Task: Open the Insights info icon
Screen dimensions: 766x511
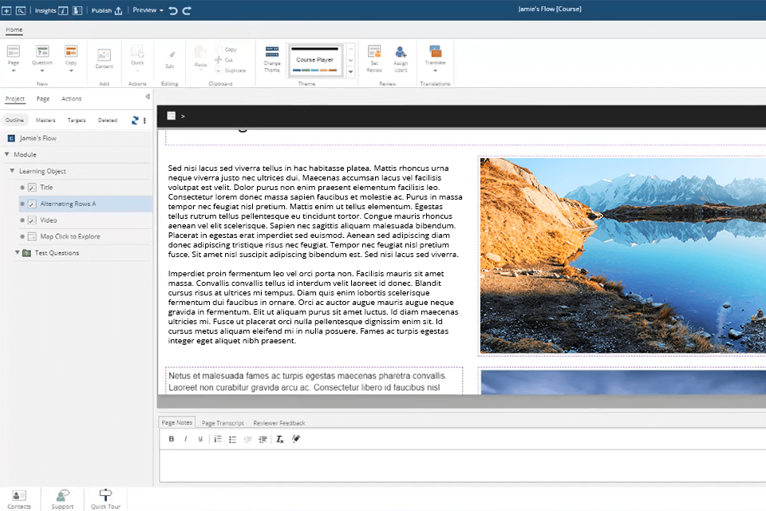Action: [x=63, y=10]
